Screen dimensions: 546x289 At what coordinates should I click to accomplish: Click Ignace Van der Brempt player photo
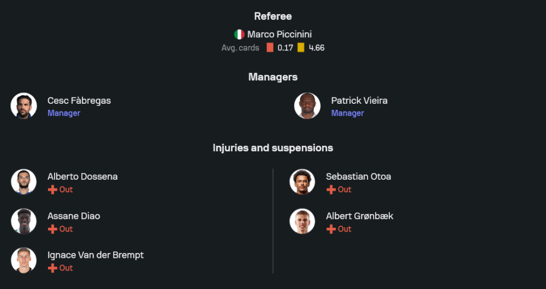click(23, 261)
